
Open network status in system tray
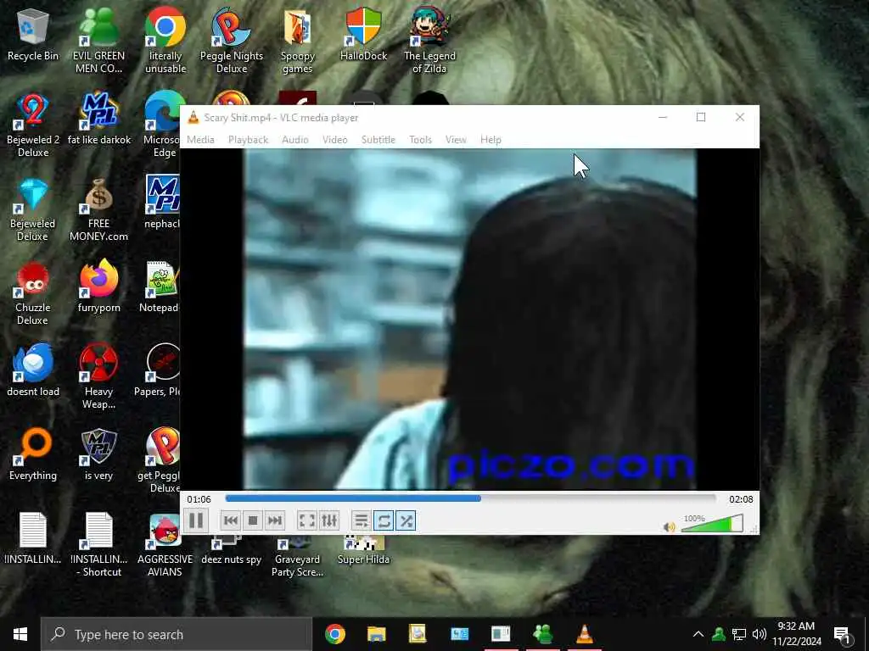[x=739, y=634]
